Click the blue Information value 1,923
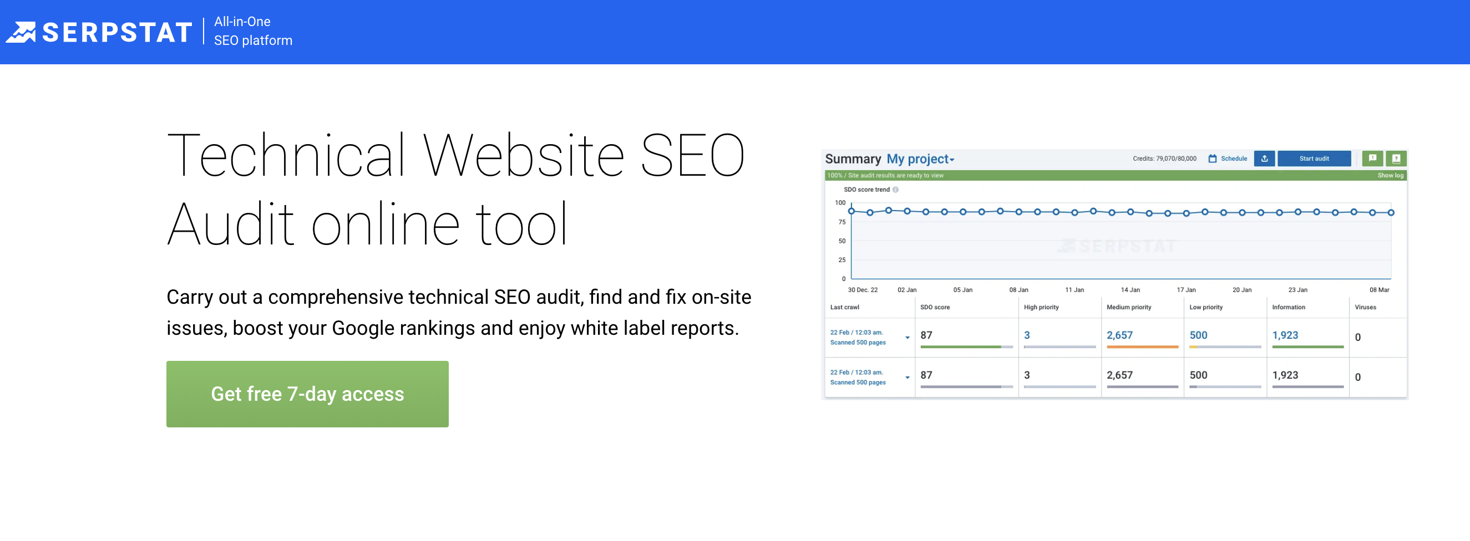Screen dimensions: 1470x541 [x=1285, y=335]
